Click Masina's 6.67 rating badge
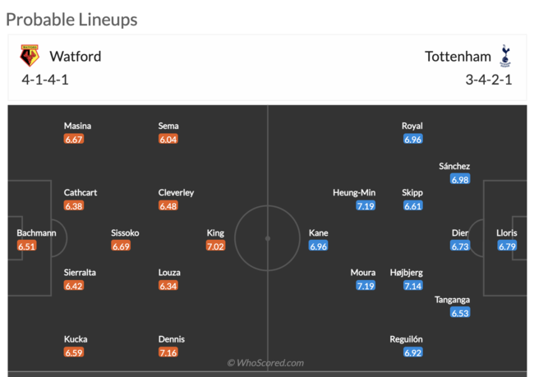534x377 pixels. 74,140
